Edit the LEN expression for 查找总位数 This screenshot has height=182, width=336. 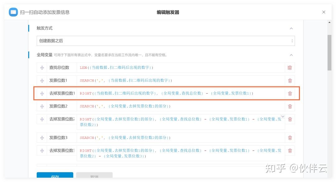tap(180, 68)
